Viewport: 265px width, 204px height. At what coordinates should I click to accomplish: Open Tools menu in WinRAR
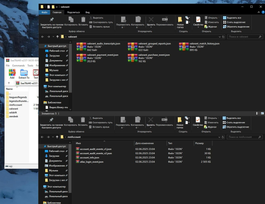30,65
